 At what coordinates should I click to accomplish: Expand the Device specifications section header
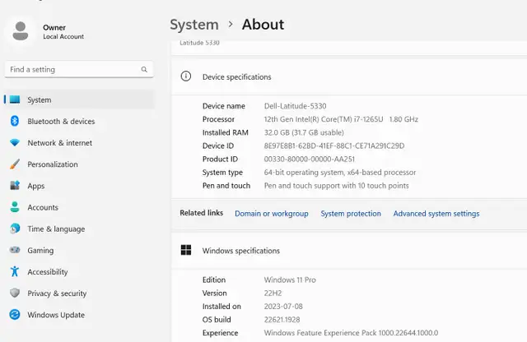click(349, 76)
